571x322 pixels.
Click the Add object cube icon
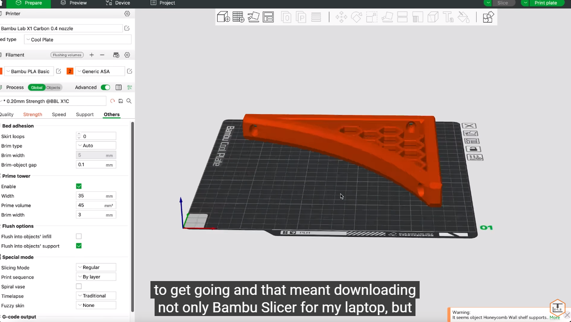[x=223, y=17]
